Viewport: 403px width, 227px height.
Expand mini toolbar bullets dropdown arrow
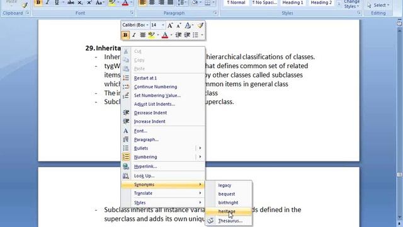202,35
